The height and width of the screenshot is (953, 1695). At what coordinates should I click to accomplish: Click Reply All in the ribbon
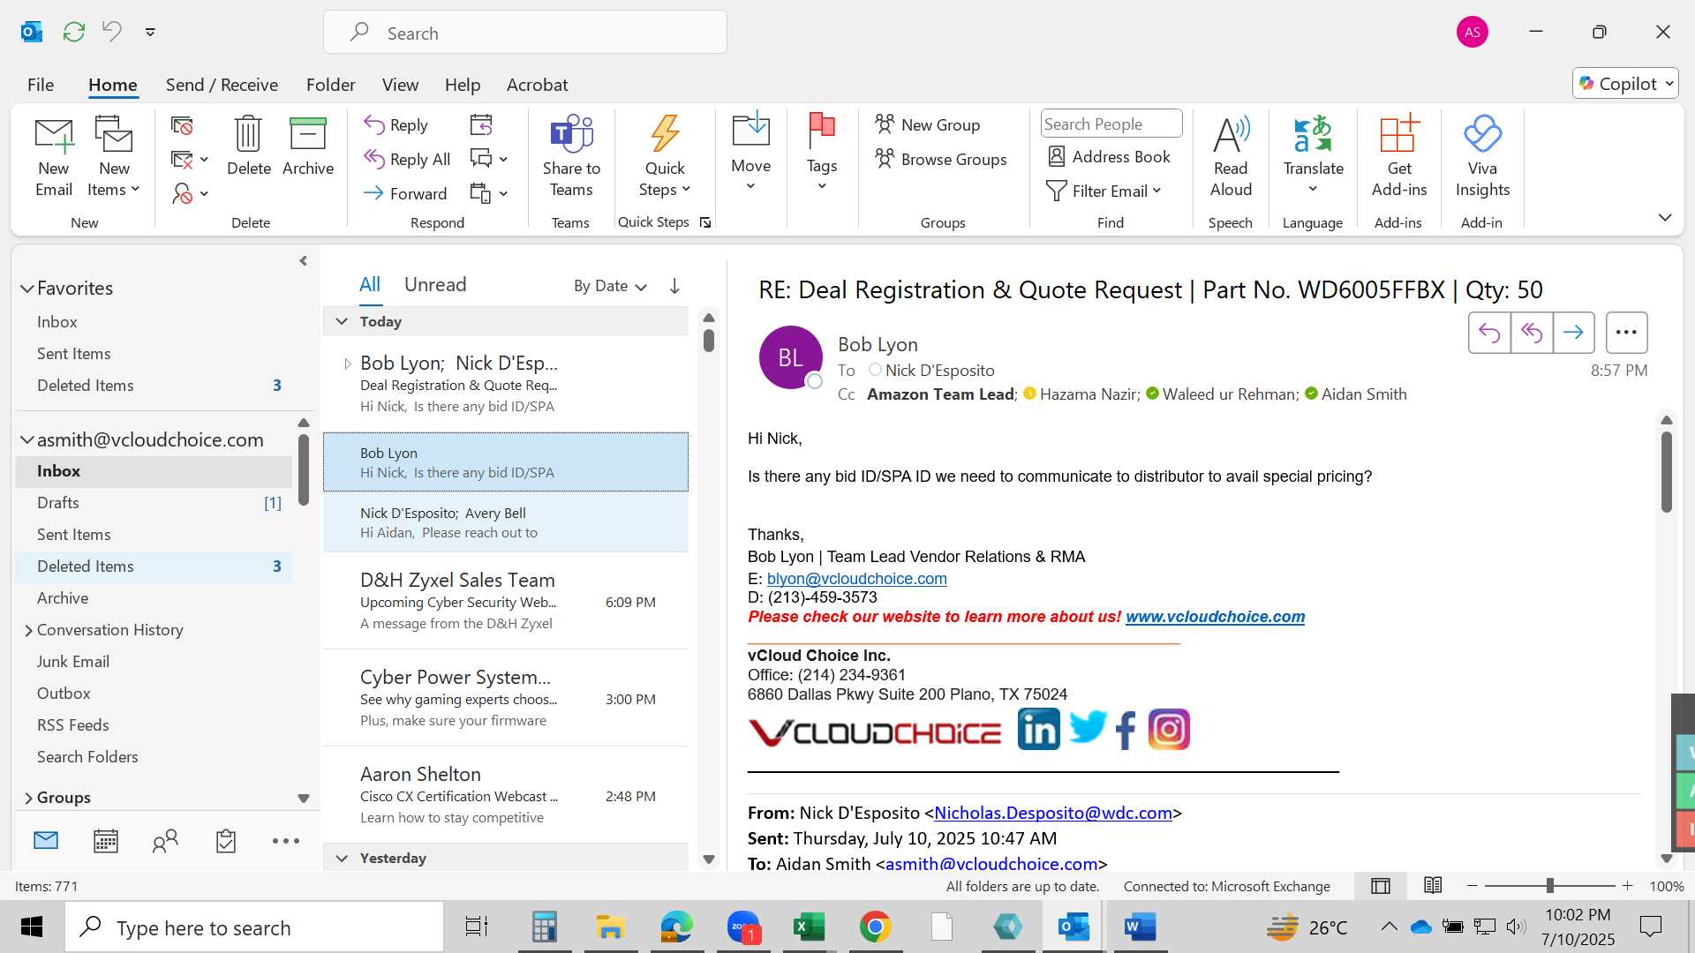407,159
